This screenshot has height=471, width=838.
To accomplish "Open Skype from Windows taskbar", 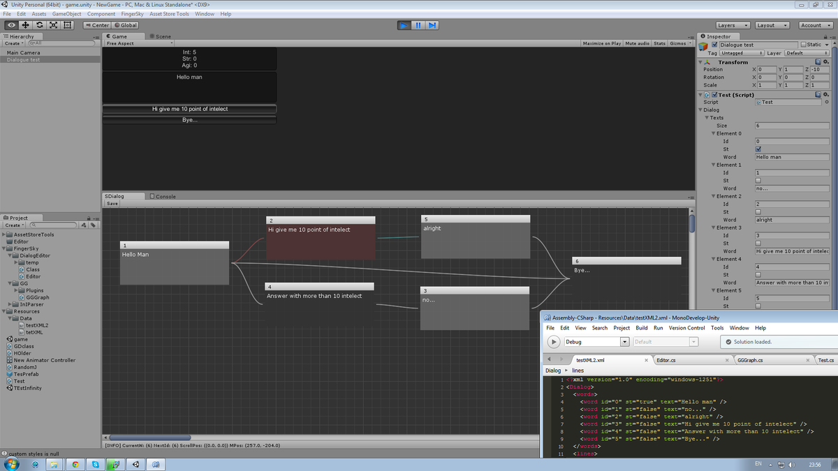I will click(95, 464).
